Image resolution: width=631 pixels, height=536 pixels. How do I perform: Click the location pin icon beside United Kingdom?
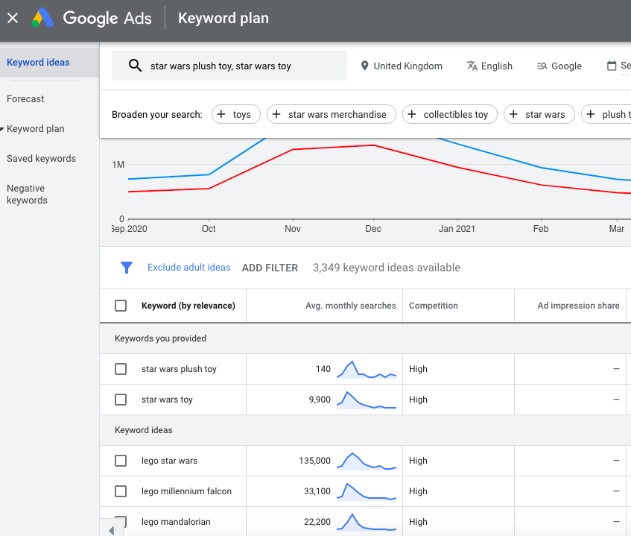click(364, 66)
